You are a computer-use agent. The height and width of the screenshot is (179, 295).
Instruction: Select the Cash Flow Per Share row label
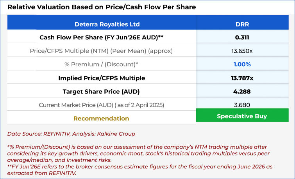101,37
